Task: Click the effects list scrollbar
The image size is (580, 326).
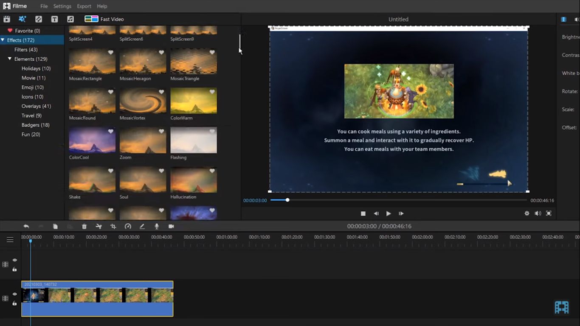Action: [239, 42]
